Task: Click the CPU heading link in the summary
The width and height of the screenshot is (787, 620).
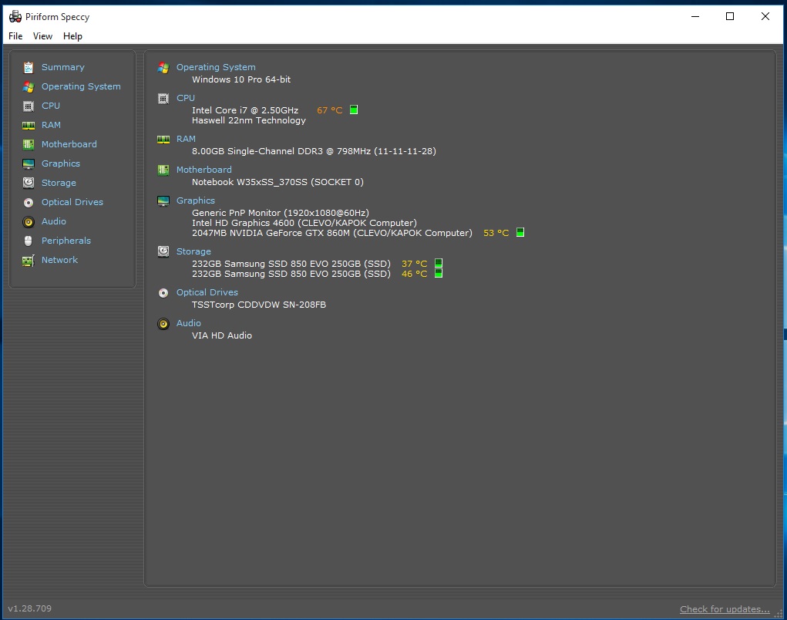Action: tap(186, 98)
